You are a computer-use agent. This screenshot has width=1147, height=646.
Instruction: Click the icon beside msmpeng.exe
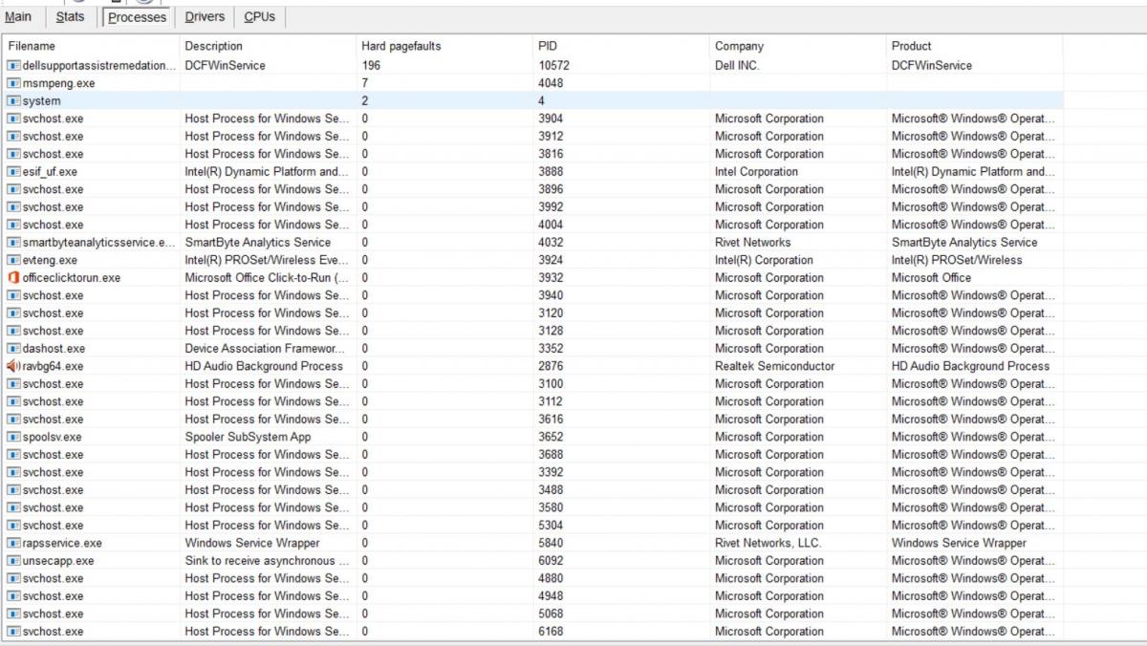pyautogui.click(x=14, y=83)
